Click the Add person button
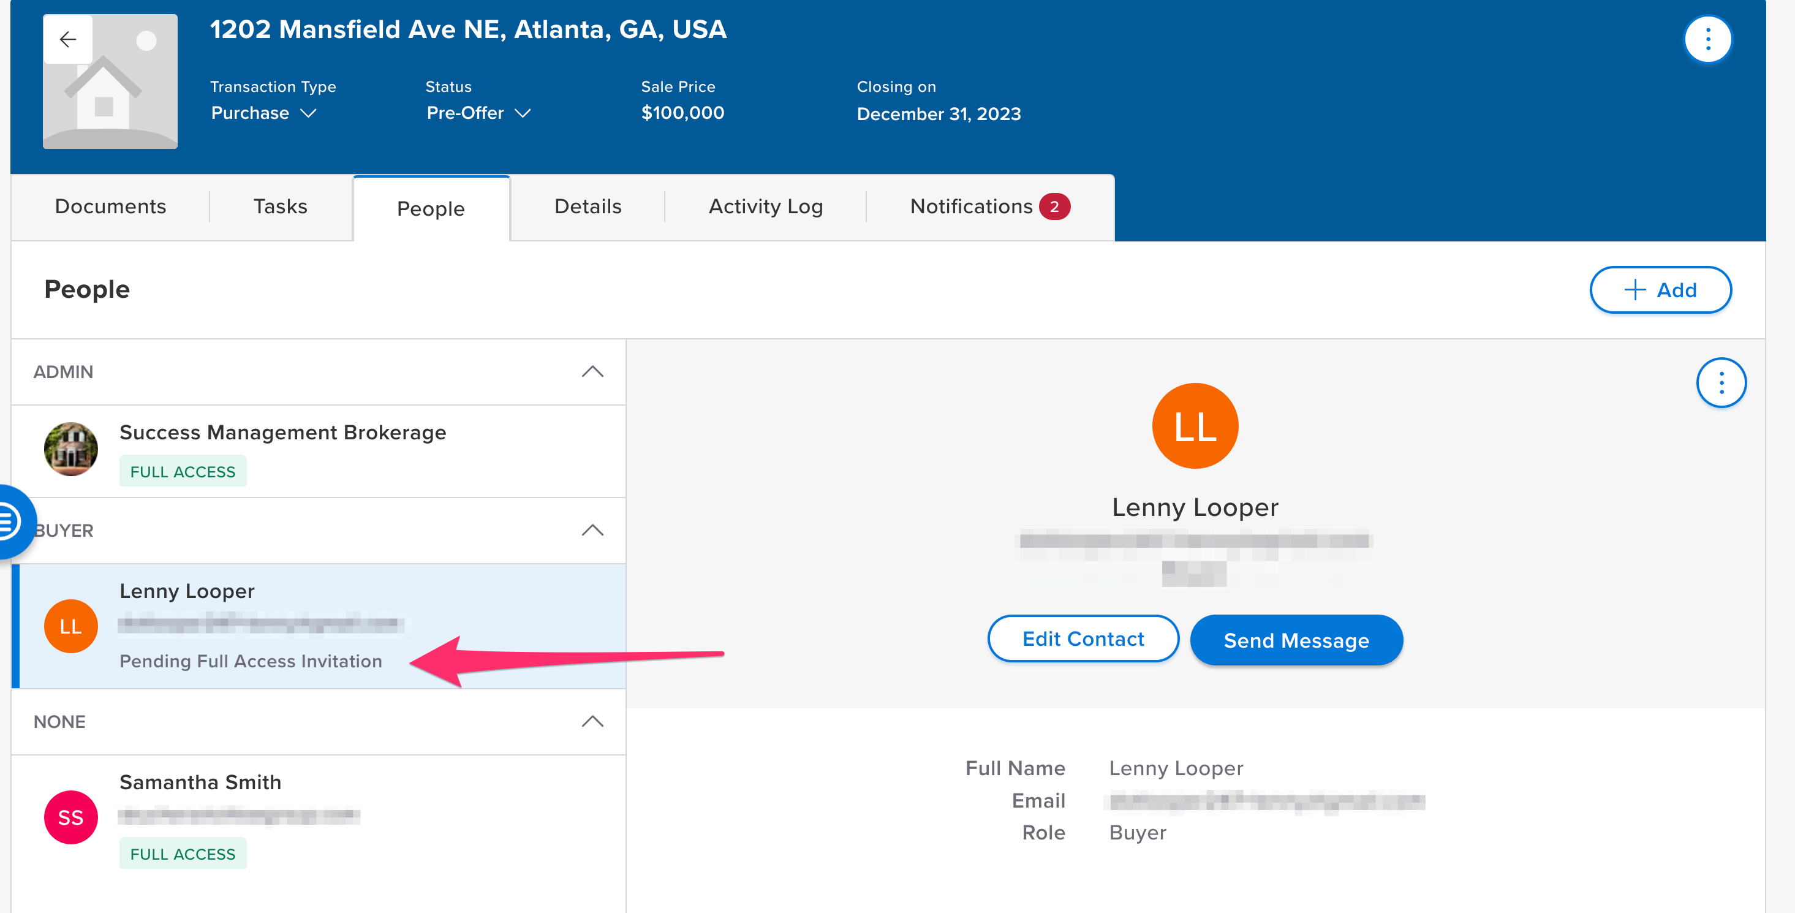Image resolution: width=1795 pixels, height=913 pixels. pyautogui.click(x=1660, y=290)
